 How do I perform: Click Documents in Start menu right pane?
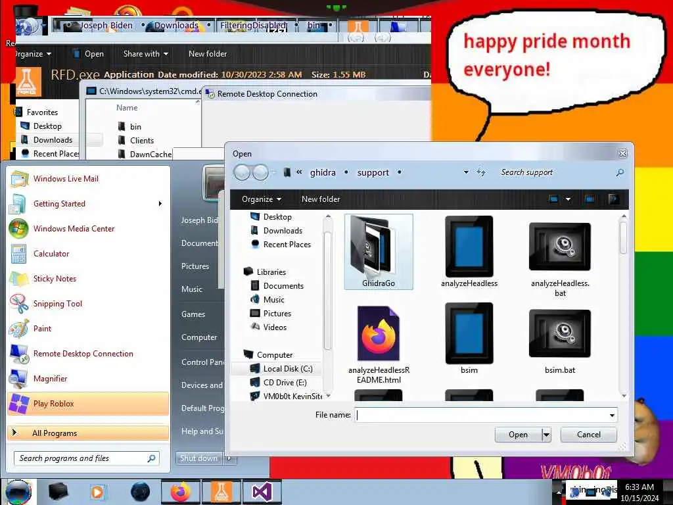(200, 243)
